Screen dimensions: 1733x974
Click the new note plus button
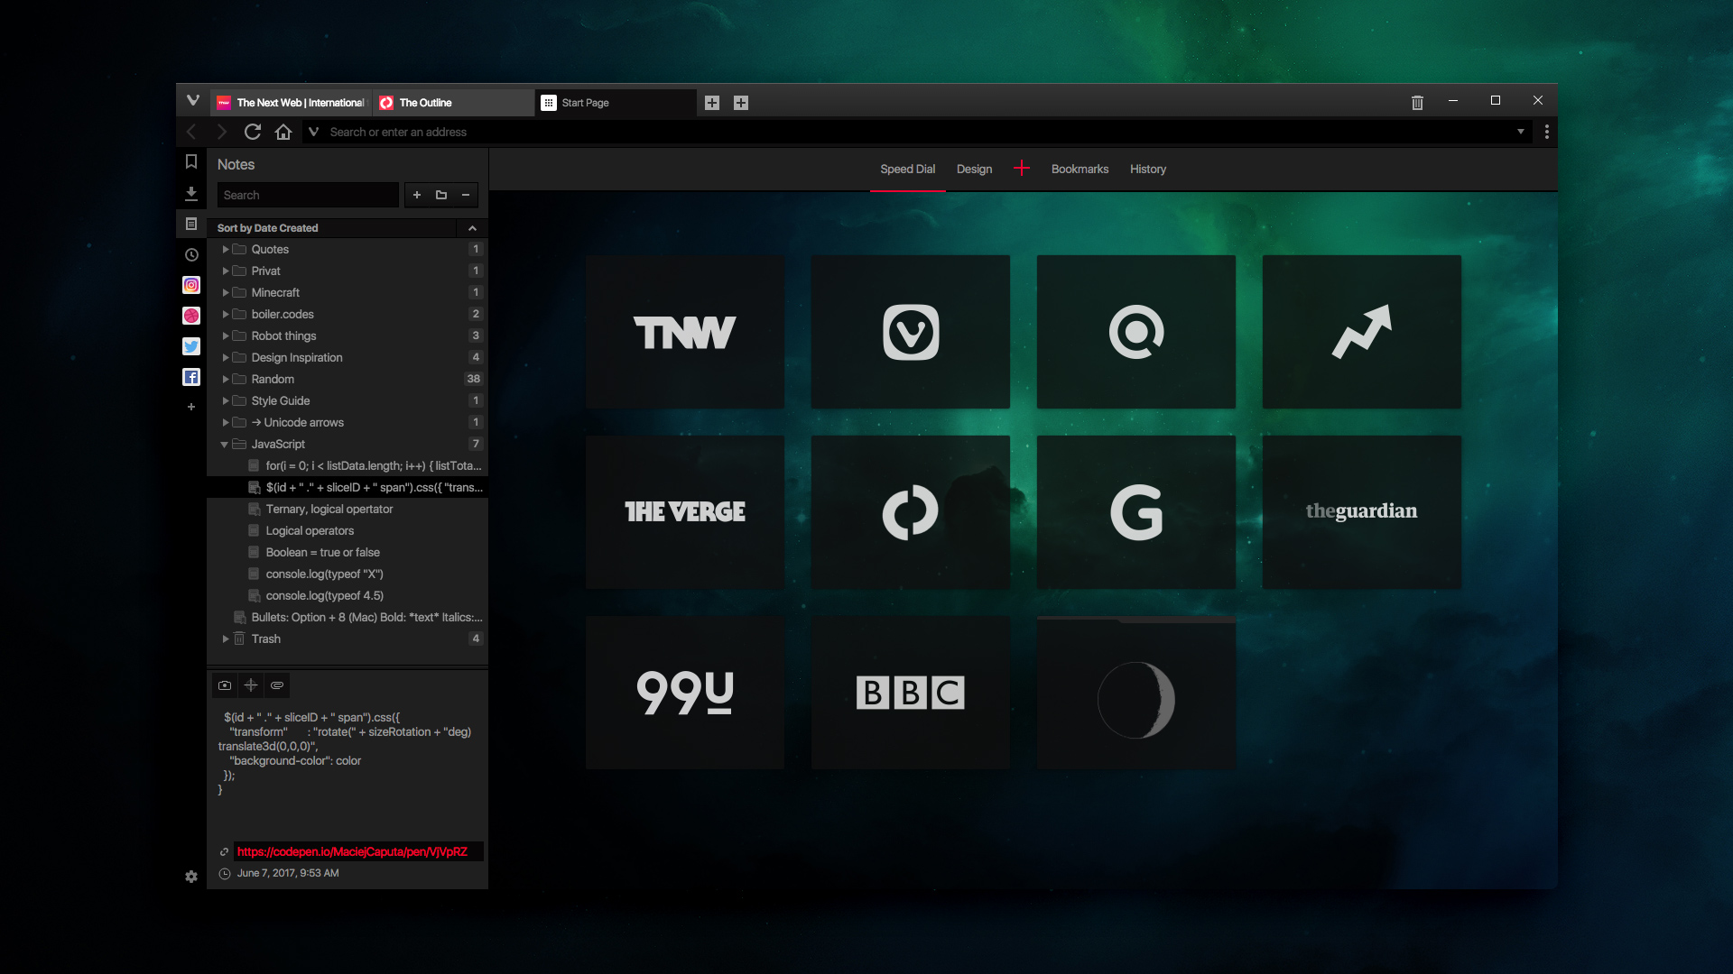(417, 194)
